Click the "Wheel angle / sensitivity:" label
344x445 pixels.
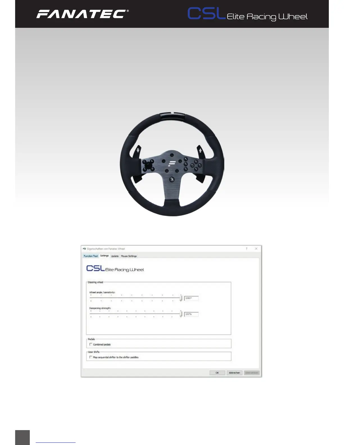click(x=102, y=292)
